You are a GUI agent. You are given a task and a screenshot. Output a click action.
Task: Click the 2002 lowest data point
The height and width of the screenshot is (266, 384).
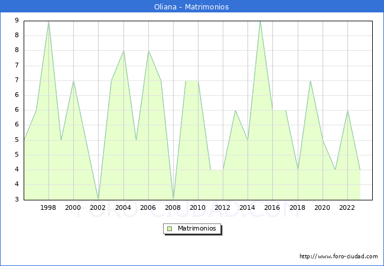click(x=98, y=199)
